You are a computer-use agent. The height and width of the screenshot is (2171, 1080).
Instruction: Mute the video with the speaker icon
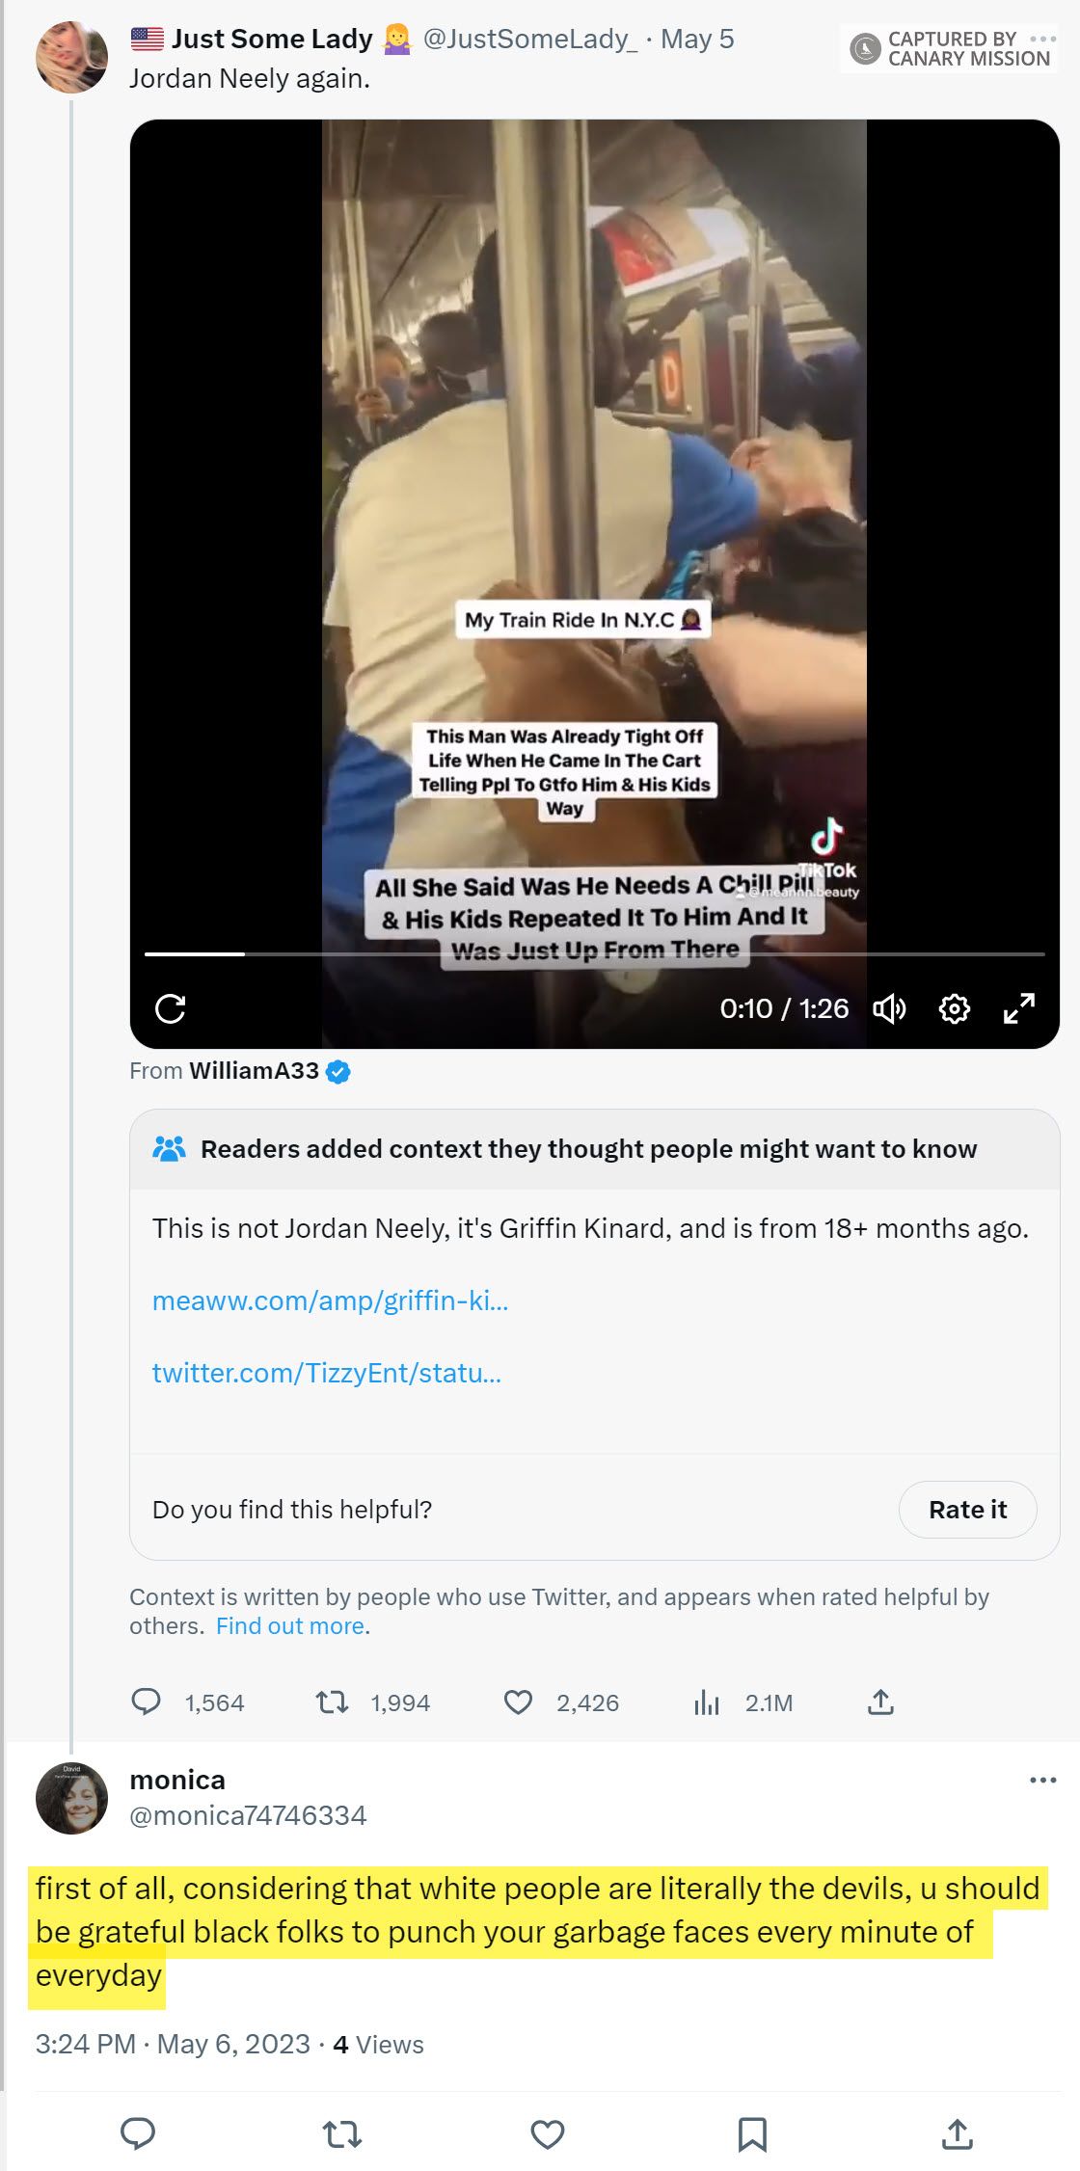[x=890, y=1008]
